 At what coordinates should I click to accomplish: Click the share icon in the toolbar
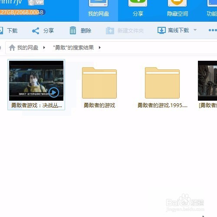pyautogui.click(x=36, y=31)
